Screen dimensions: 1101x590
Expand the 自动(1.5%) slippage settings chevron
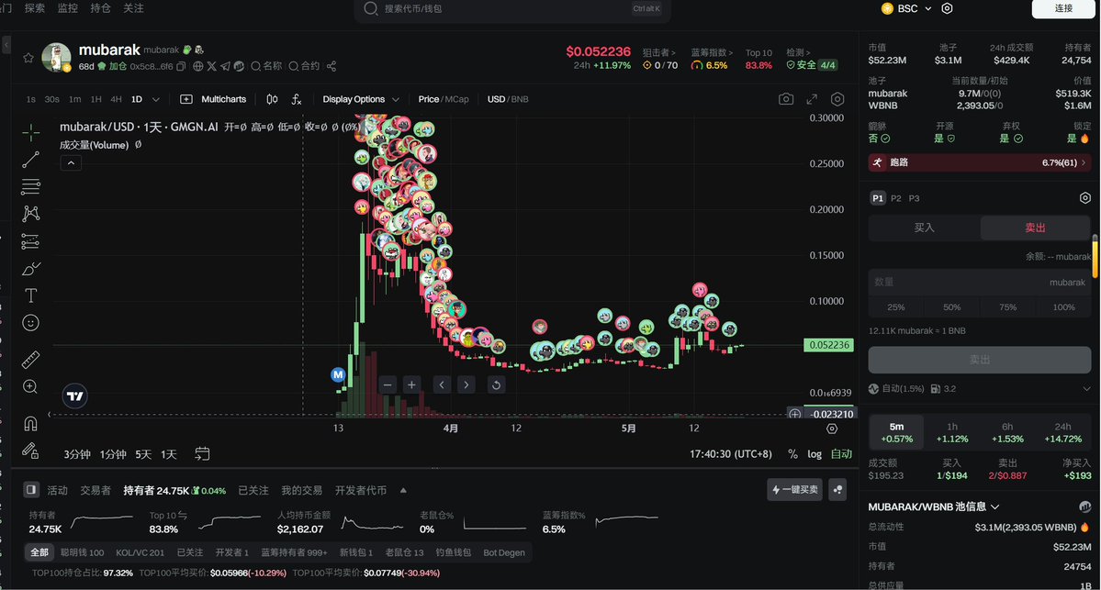pyautogui.click(x=1086, y=389)
